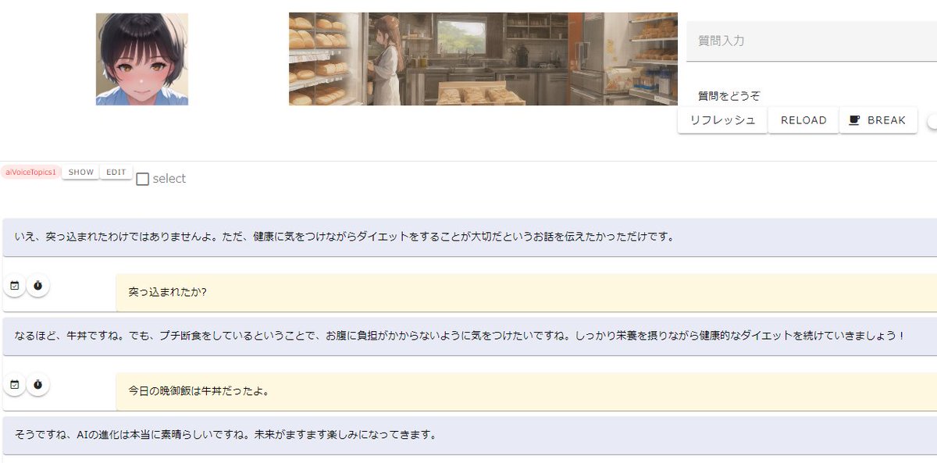Click the SHOW button
This screenshot has height=463, width=937.
click(80, 173)
